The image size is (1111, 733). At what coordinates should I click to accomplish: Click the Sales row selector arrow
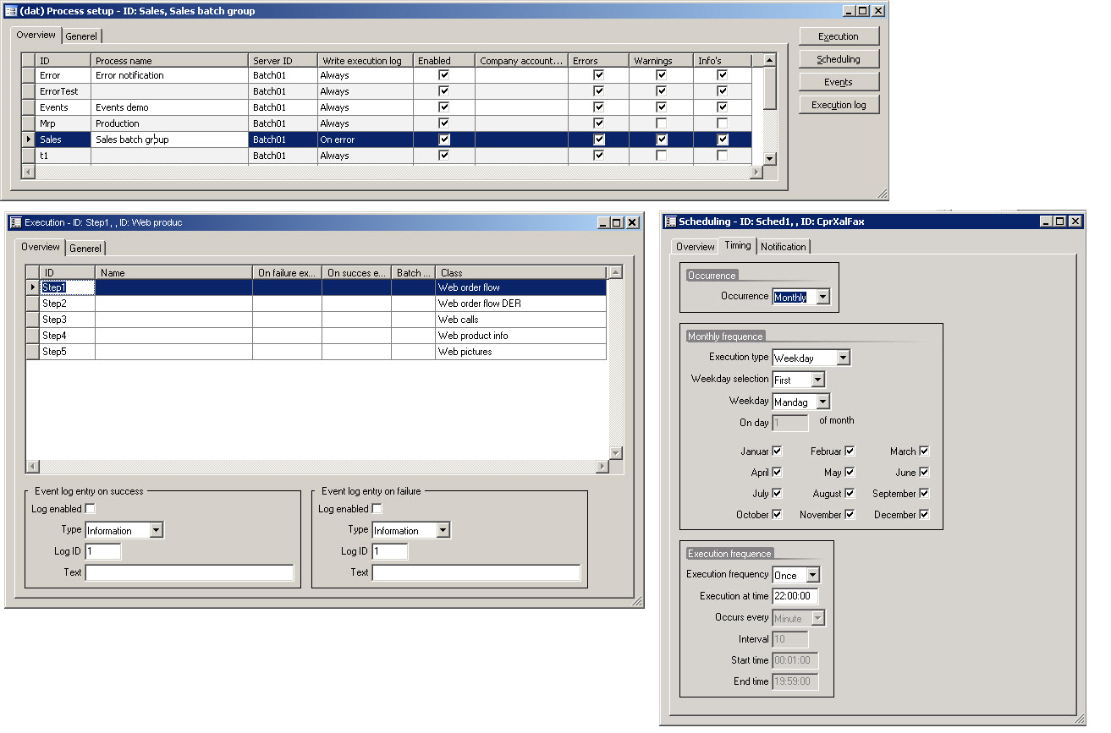coord(30,139)
